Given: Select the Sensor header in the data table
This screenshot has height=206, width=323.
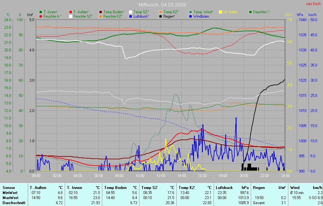Looking at the screenshot, I should 9,187.
